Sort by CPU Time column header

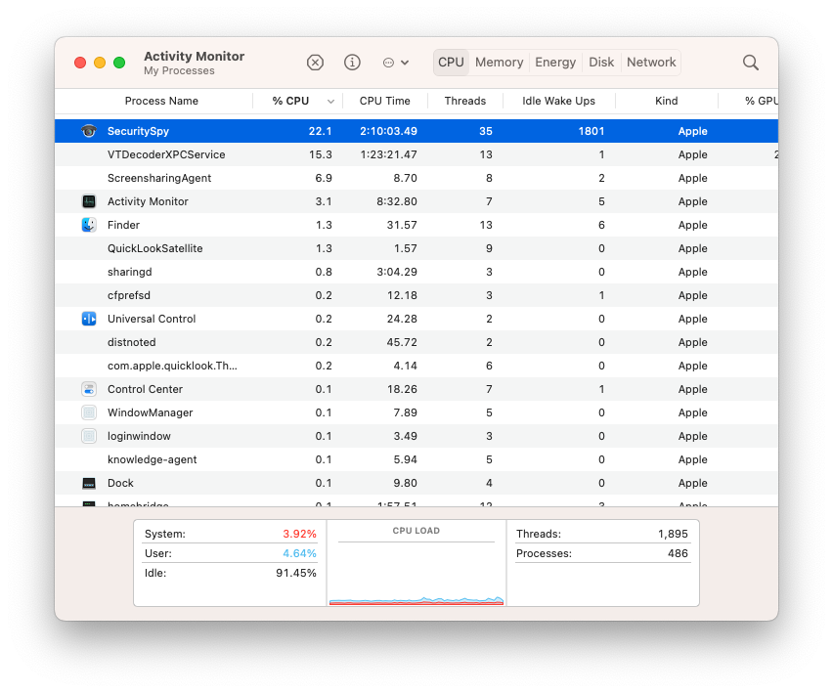coord(384,101)
